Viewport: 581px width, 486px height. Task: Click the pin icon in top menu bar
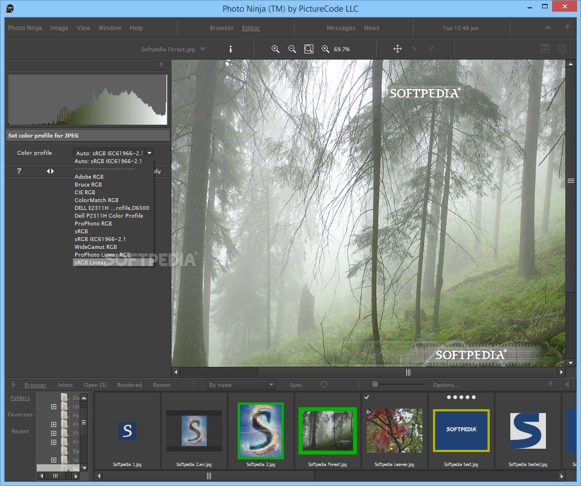(x=567, y=27)
